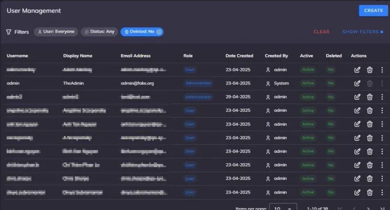Open the Status: Any filter chip
Screen dimensions: 390x210
tap(99, 32)
